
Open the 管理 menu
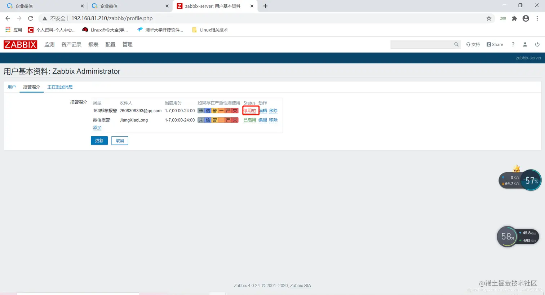pyautogui.click(x=127, y=44)
